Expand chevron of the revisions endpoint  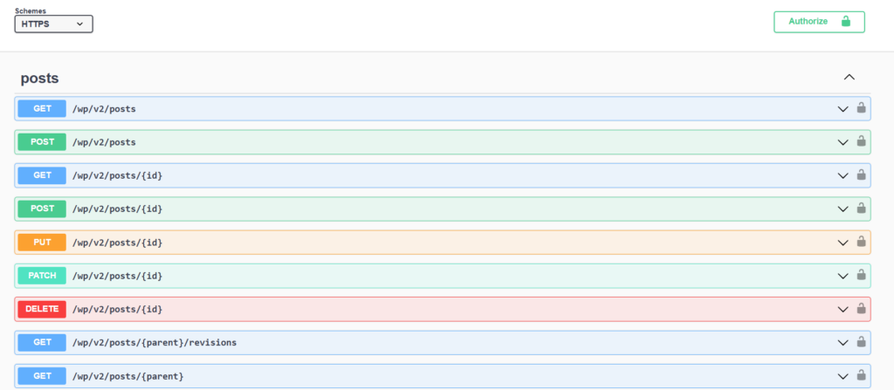click(x=842, y=343)
